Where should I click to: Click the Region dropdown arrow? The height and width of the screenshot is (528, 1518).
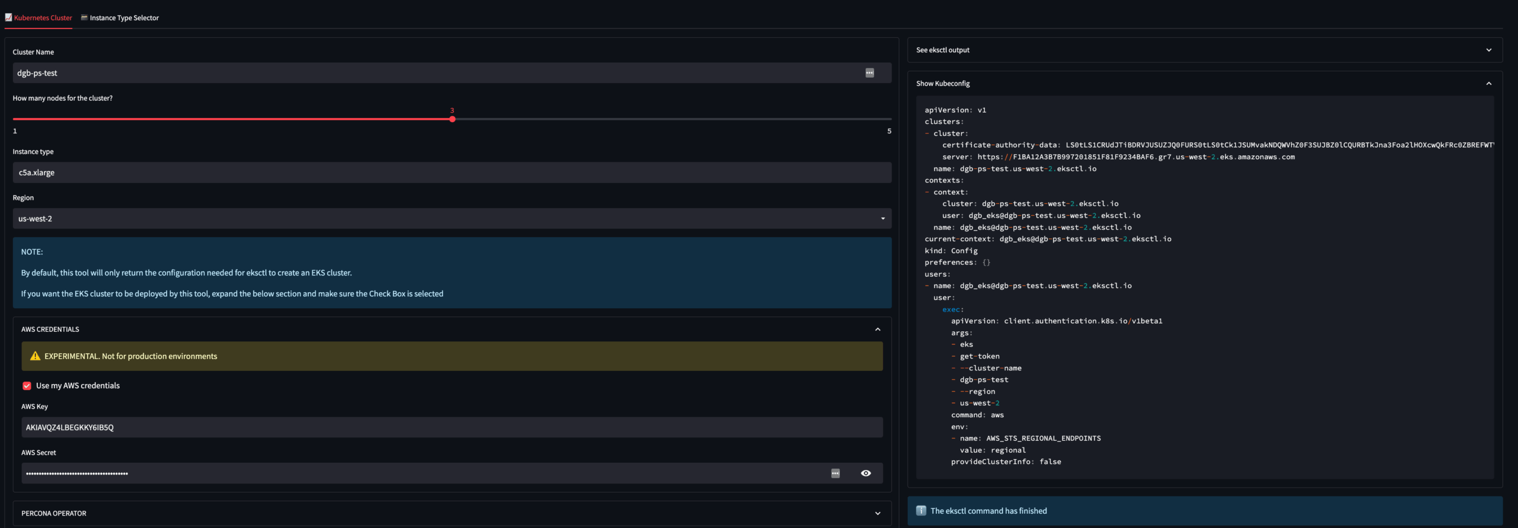(x=882, y=219)
